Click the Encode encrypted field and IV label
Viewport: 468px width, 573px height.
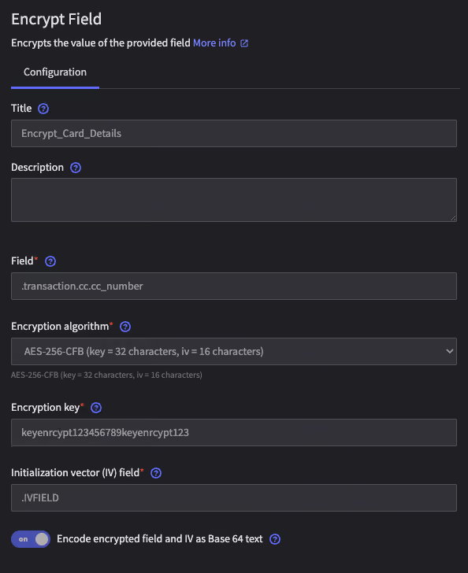[159, 539]
